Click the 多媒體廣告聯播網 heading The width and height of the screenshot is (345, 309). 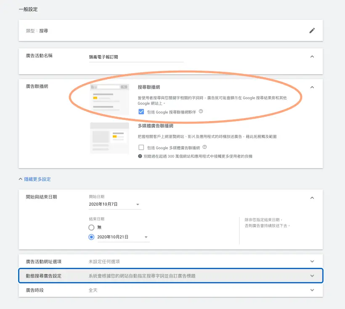(x=155, y=126)
